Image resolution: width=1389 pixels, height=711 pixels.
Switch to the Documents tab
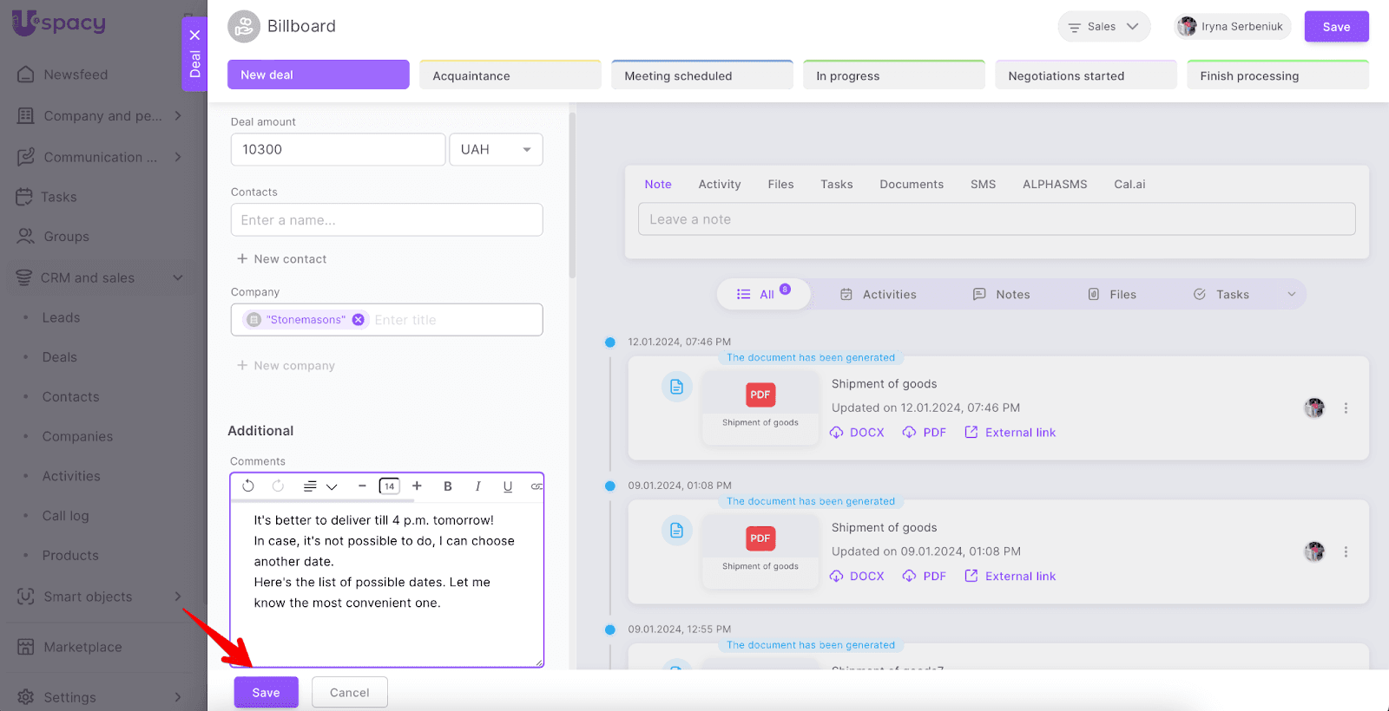point(911,185)
